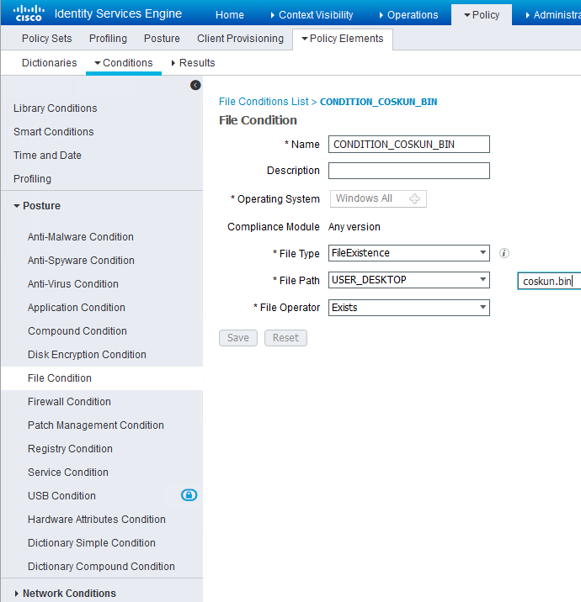This screenshot has height=602, width=581.
Task: Open Profiling in the sidebar
Action: (x=32, y=179)
